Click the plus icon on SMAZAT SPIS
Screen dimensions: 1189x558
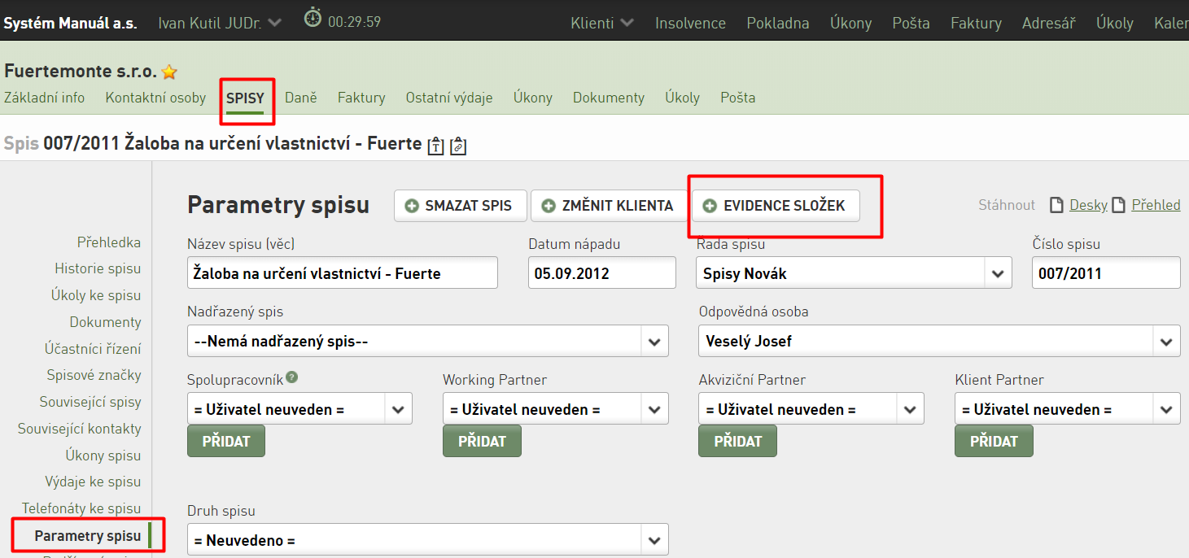pyautogui.click(x=412, y=206)
